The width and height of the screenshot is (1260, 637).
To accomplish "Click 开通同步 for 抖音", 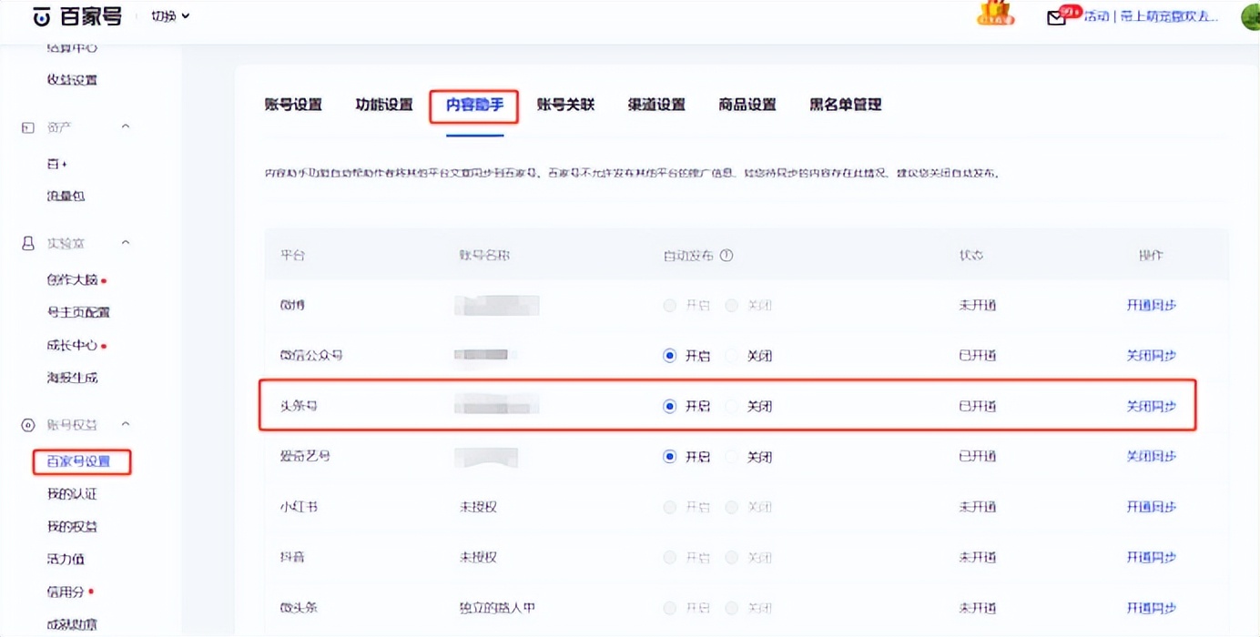I will (x=1152, y=557).
